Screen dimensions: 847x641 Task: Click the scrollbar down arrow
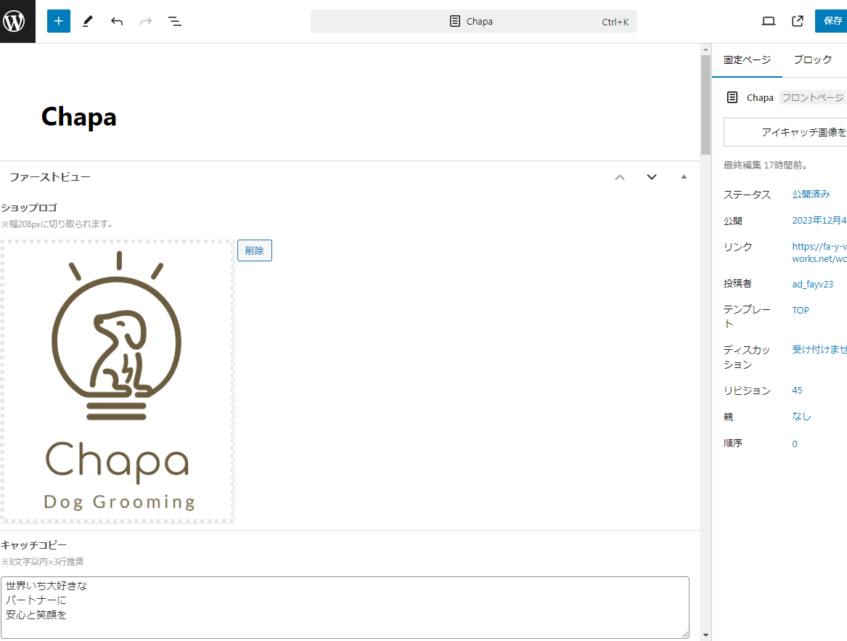pos(705,636)
